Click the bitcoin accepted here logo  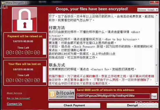point(62,94)
